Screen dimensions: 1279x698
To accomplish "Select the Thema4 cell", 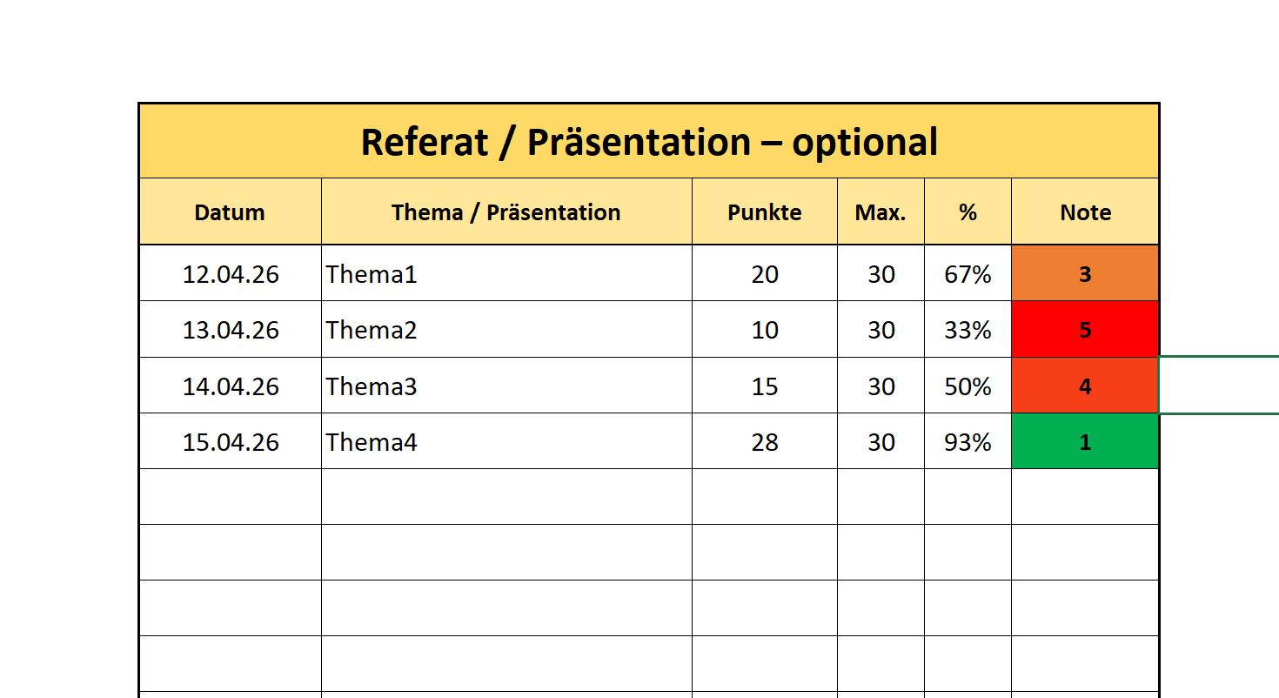I will click(506, 441).
